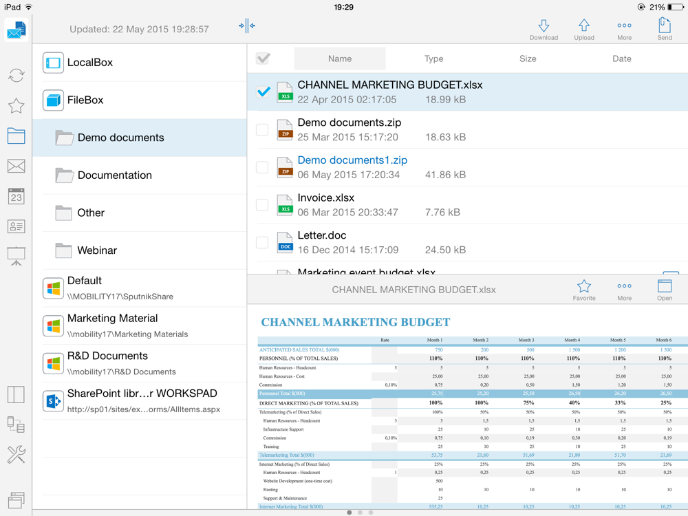Uncheck CHANNEL MARKETING BUDGET.xlsx checkbox

263,92
